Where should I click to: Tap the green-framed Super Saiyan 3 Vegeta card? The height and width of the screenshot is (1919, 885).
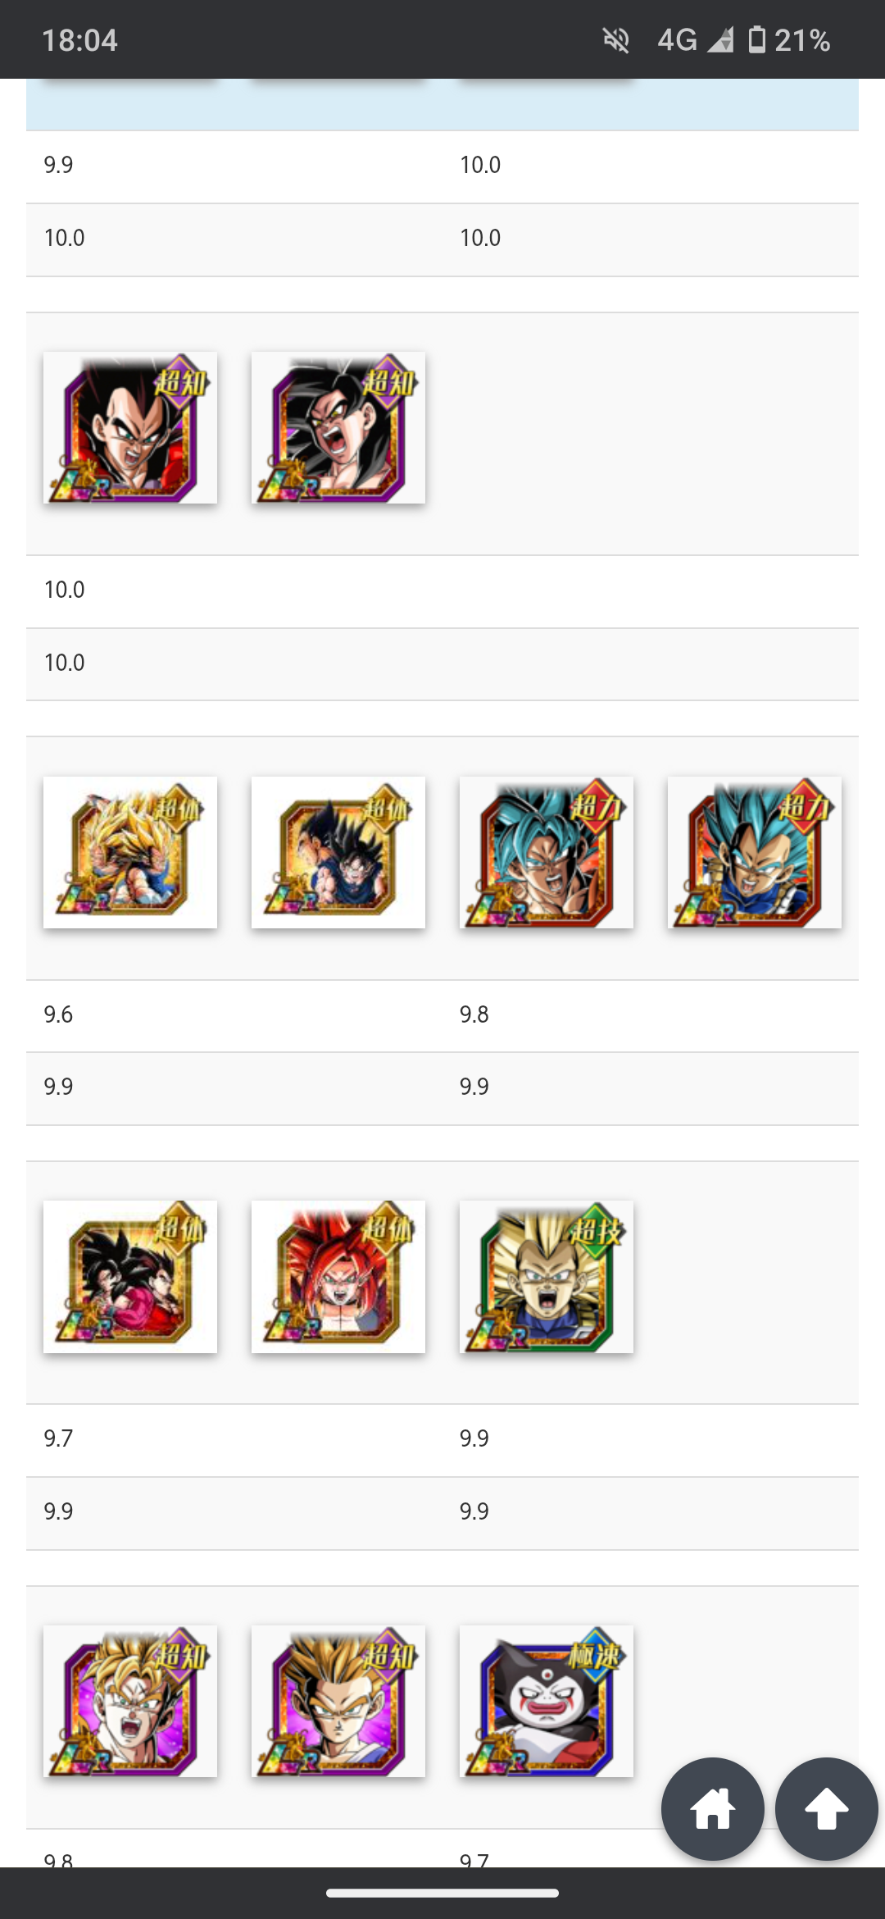pyautogui.click(x=547, y=1277)
